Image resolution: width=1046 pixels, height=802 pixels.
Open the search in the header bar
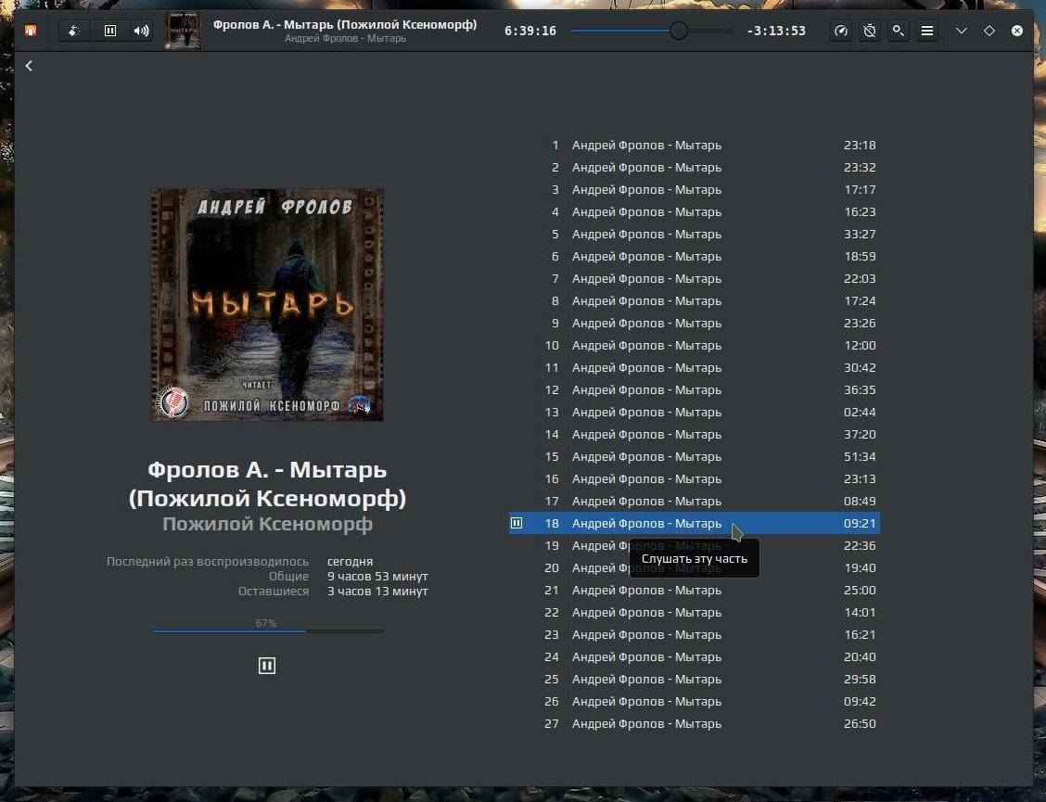tap(899, 31)
